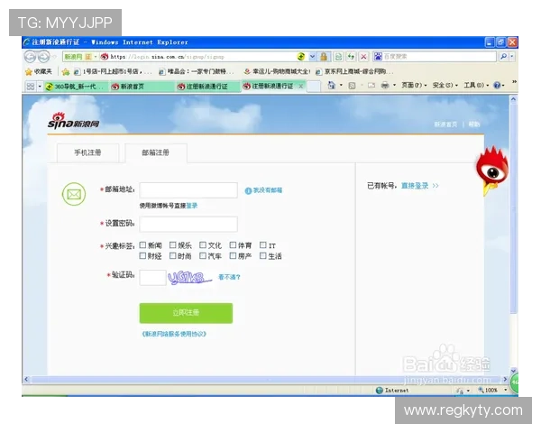Open the address bar history dropdown arrow
Image resolution: width=541 pixels, height=433 pixels.
pos(312,56)
